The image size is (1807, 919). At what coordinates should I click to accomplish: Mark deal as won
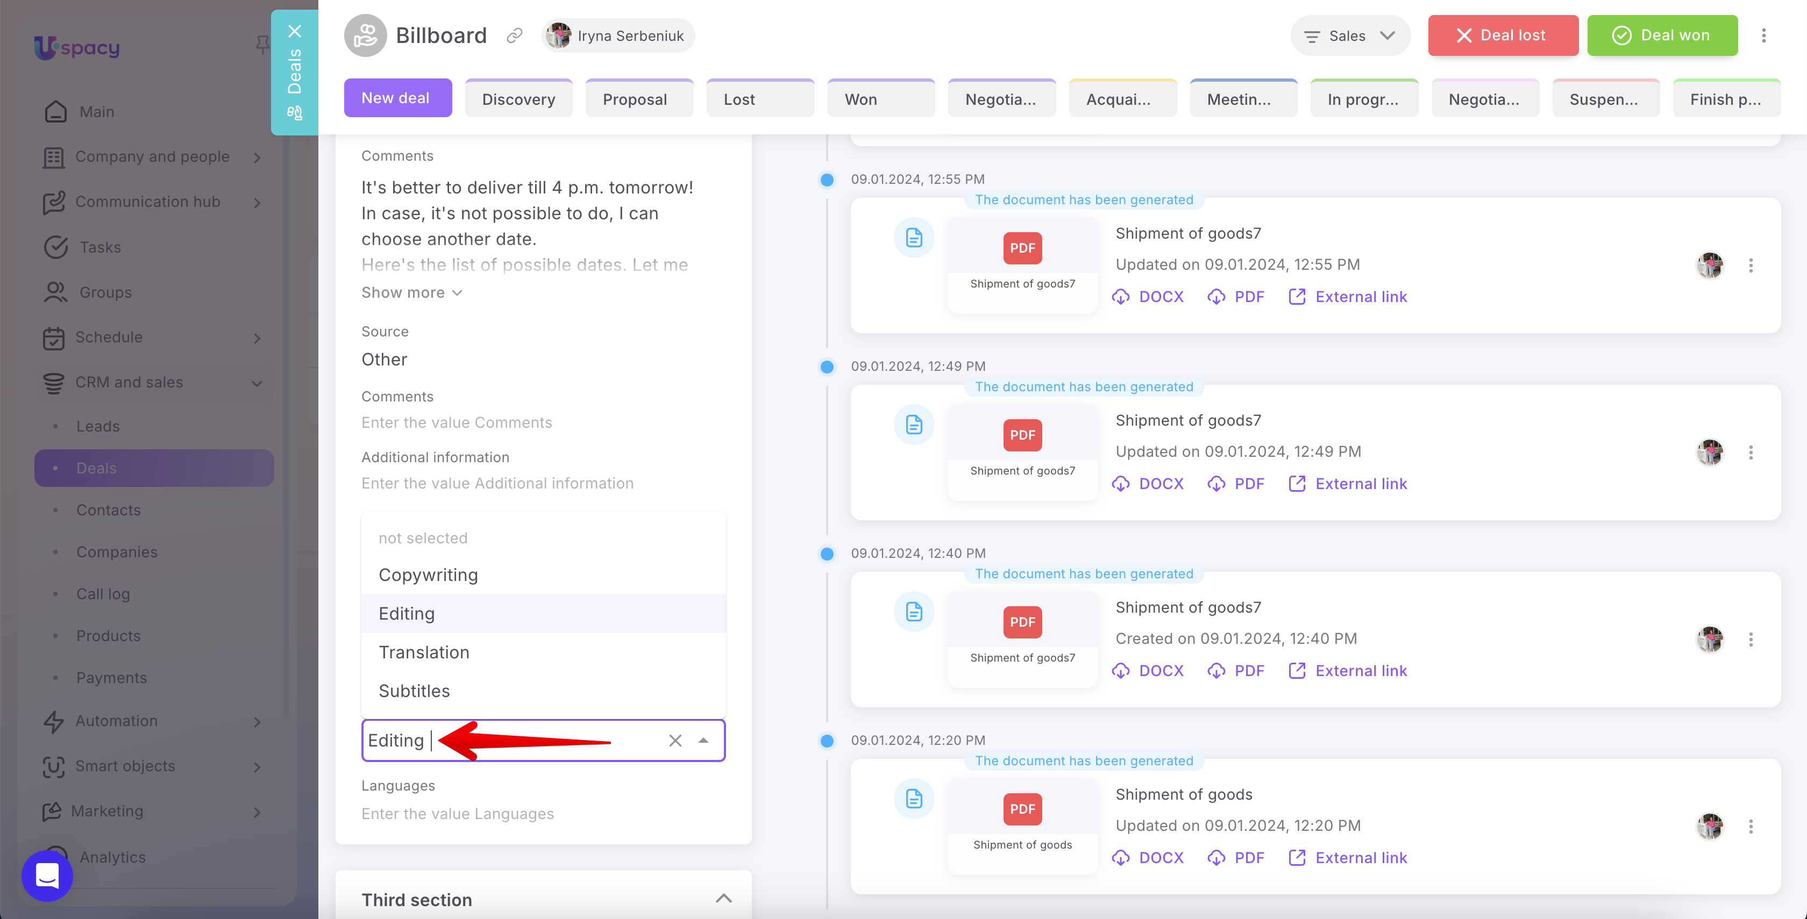(x=1662, y=36)
